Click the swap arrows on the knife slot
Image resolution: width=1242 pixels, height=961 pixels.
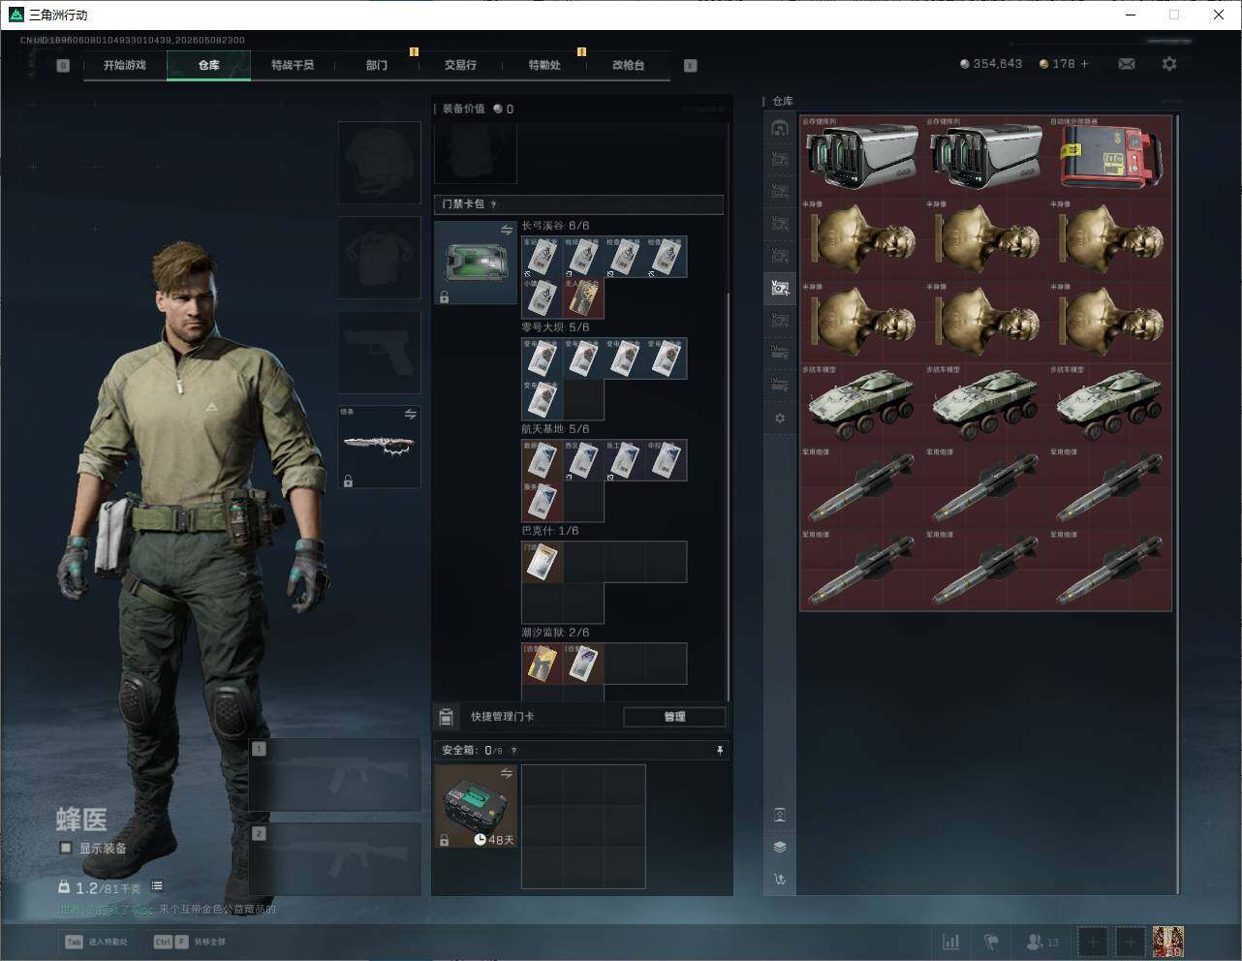coord(410,414)
